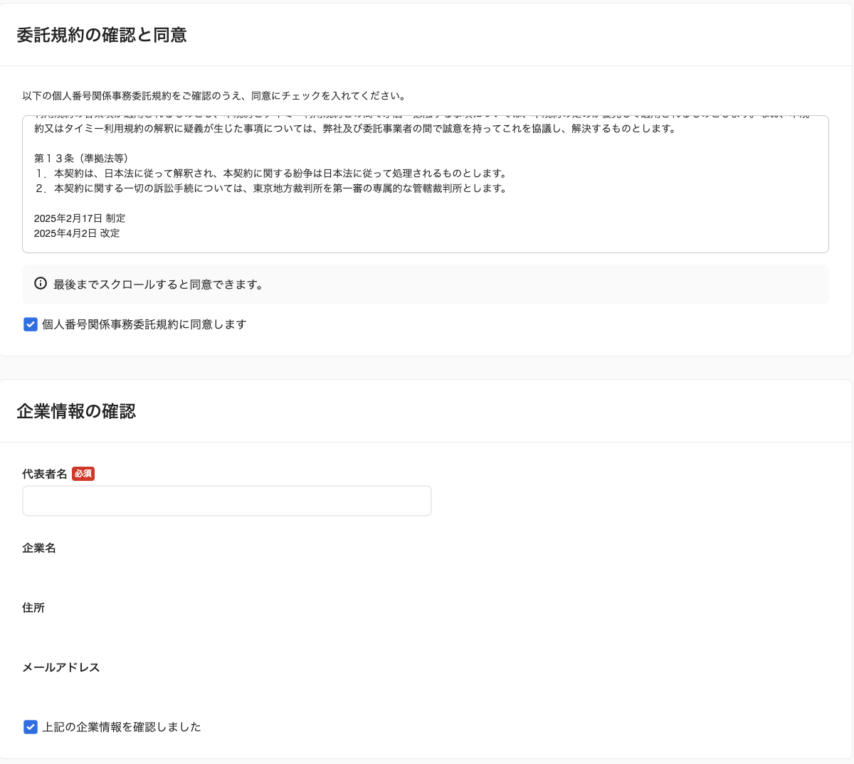
Task: Click the 企業名 field label
Action: (39, 548)
